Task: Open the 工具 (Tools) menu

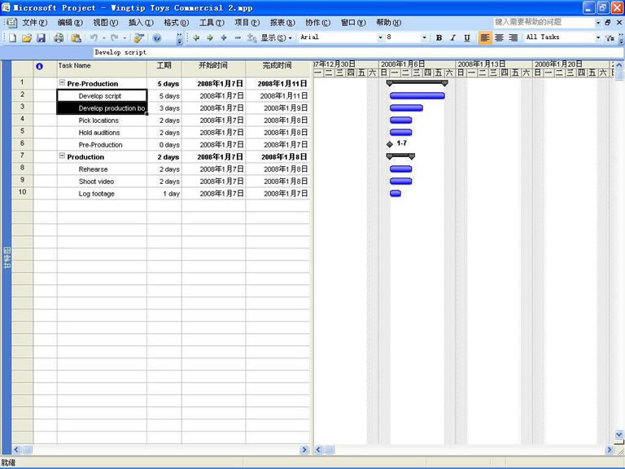Action: click(212, 23)
